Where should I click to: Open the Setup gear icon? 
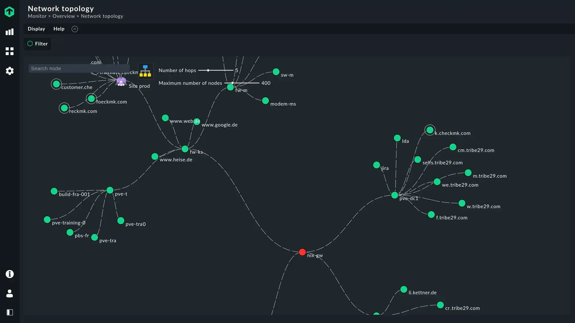(10, 71)
